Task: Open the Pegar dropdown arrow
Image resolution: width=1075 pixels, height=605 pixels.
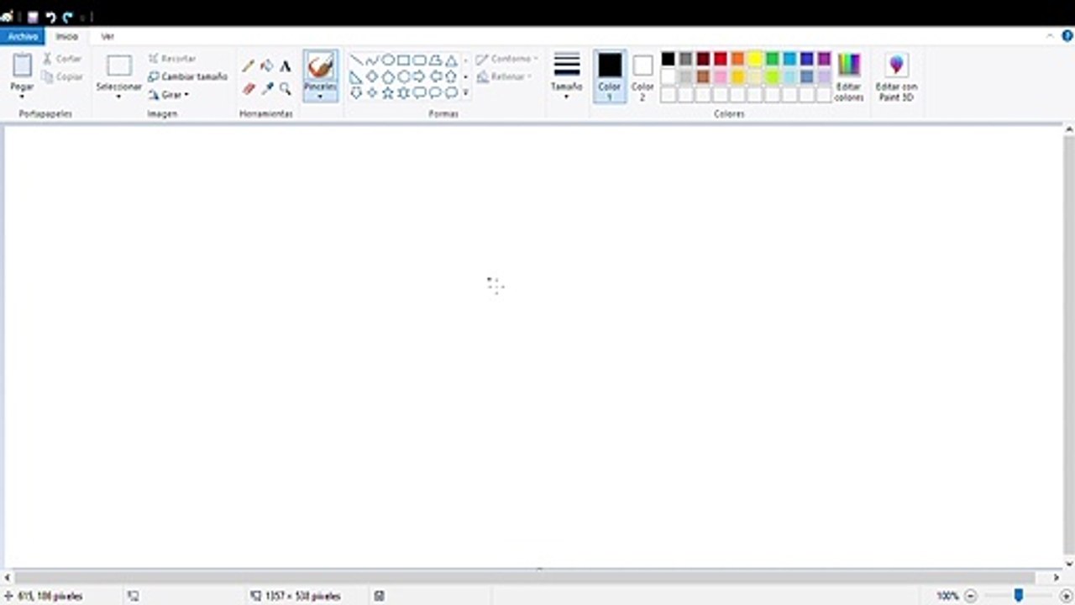Action: coord(22,97)
